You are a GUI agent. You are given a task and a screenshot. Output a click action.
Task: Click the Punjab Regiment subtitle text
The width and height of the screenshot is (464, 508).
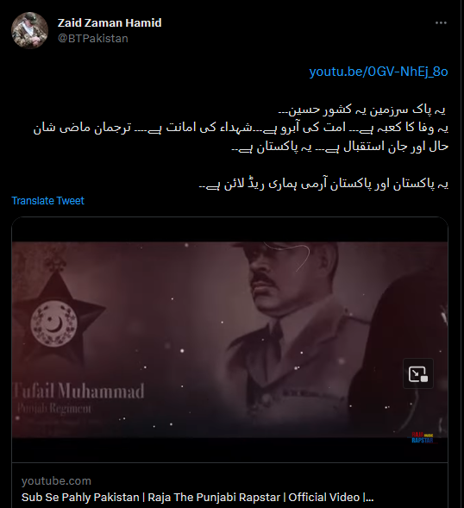pyautogui.click(x=53, y=408)
